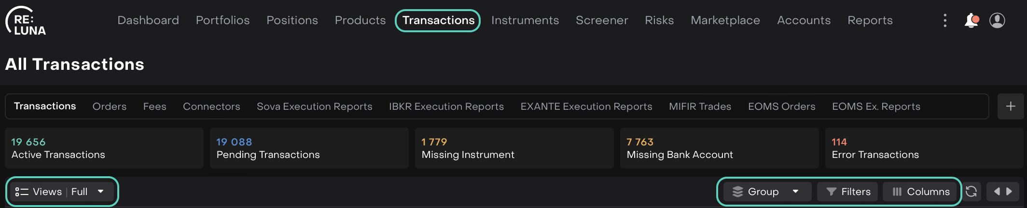The height and width of the screenshot is (208, 1027).
Task: Click the right arrow scroll icon
Action: pyautogui.click(x=1009, y=192)
